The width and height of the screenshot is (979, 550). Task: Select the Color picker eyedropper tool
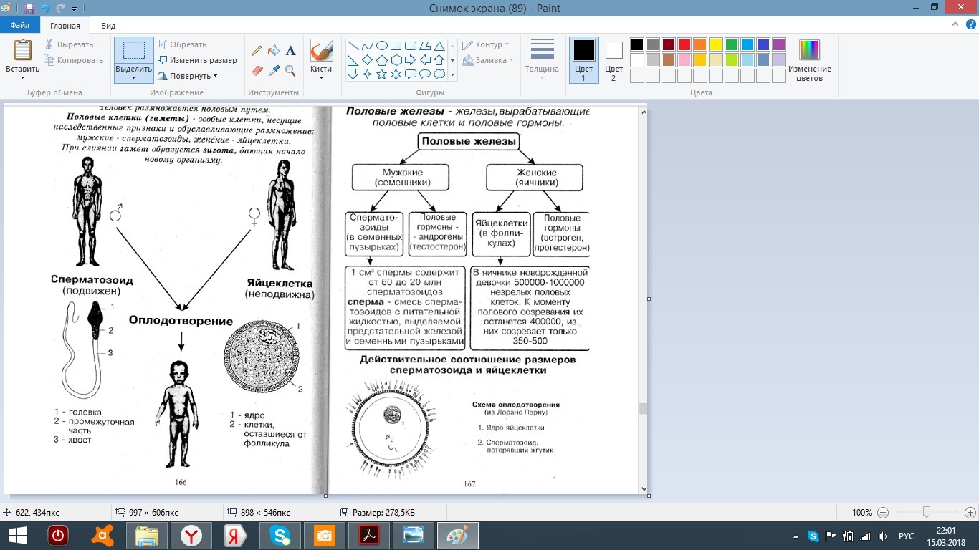point(273,70)
